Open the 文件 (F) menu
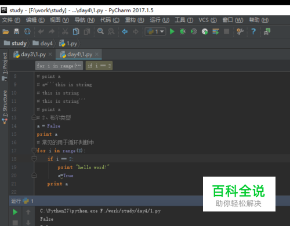The image size is (290, 226). click(x=11, y=20)
